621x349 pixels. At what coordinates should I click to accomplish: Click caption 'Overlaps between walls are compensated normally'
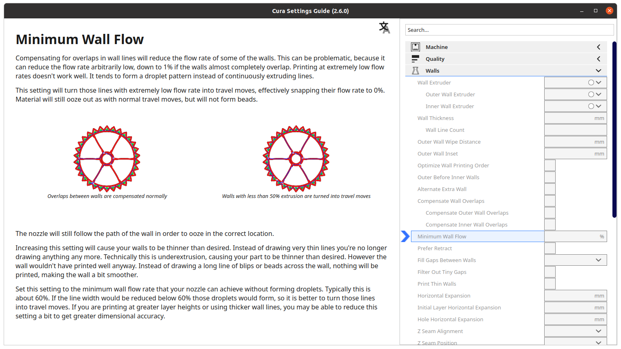pos(107,196)
